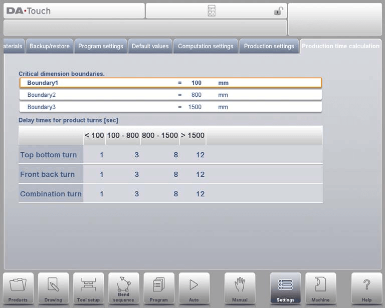Edit Combination turn delay over 1500
The width and height of the screenshot is (385, 308).
coord(200,194)
